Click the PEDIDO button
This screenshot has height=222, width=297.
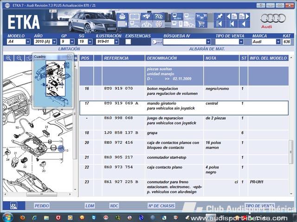[x=42, y=206]
